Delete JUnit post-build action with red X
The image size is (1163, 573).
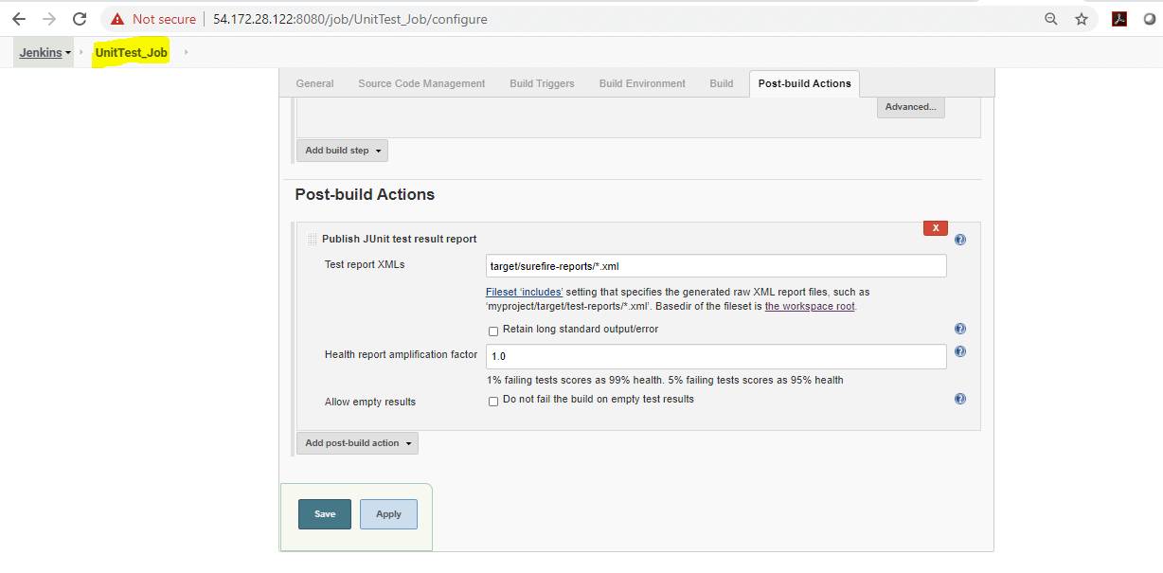click(x=935, y=228)
